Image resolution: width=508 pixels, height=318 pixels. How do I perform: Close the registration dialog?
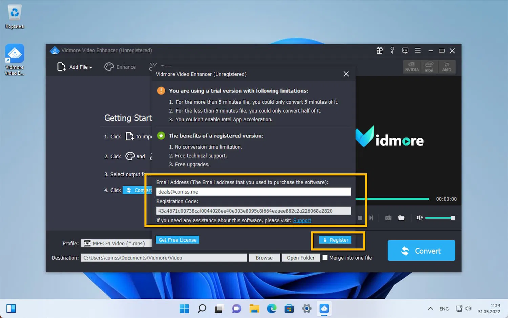coord(346,74)
